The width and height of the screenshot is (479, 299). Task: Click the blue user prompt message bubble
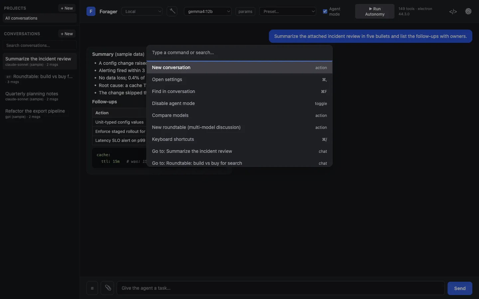(371, 36)
